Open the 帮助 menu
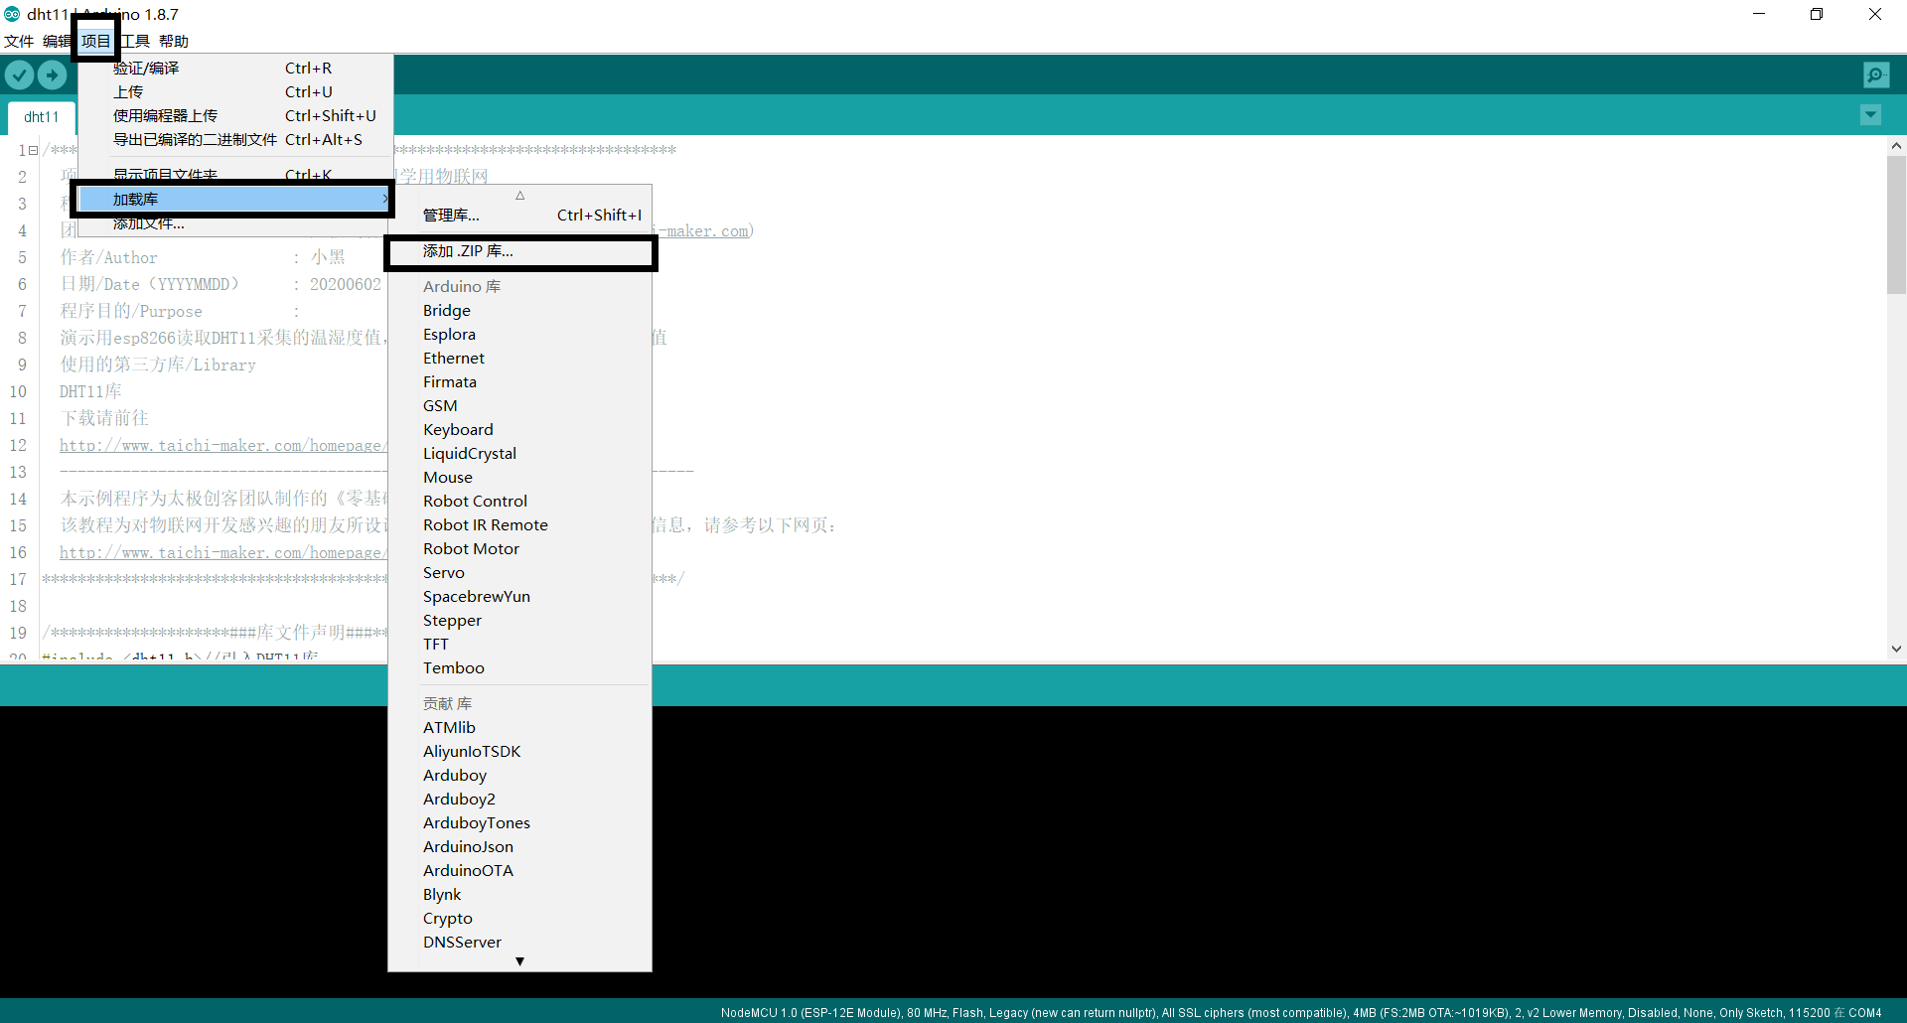 point(174,41)
